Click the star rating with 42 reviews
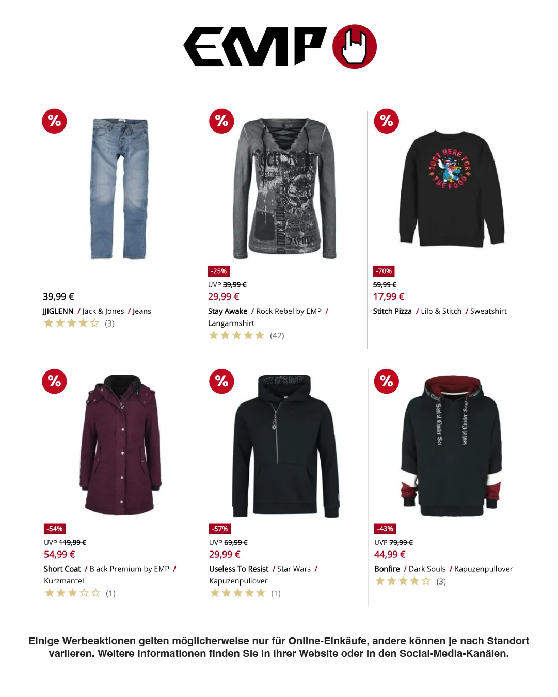 click(246, 336)
